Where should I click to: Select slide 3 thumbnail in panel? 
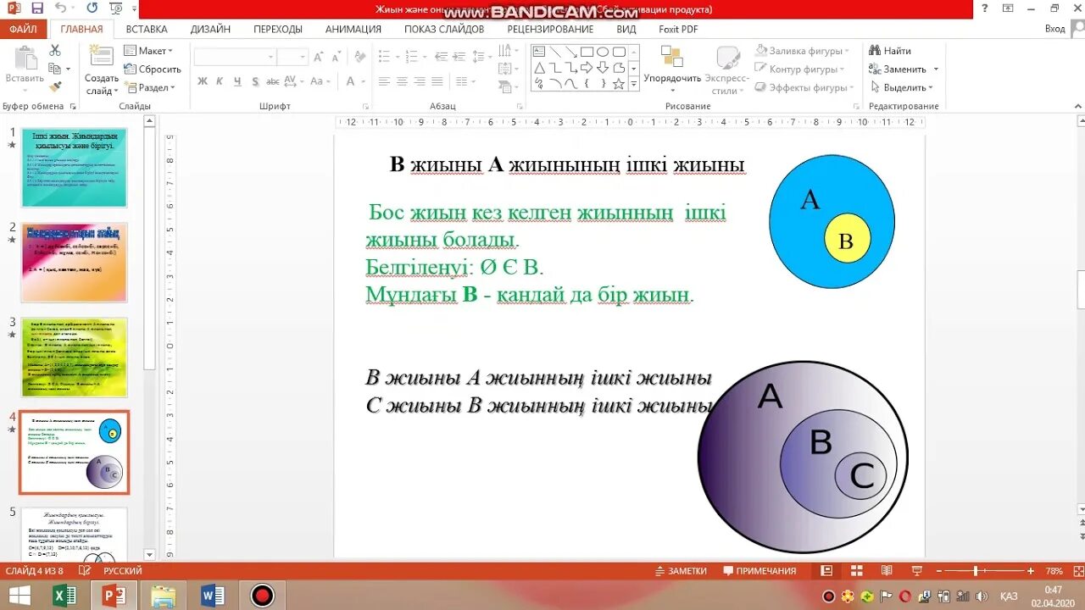pos(75,358)
